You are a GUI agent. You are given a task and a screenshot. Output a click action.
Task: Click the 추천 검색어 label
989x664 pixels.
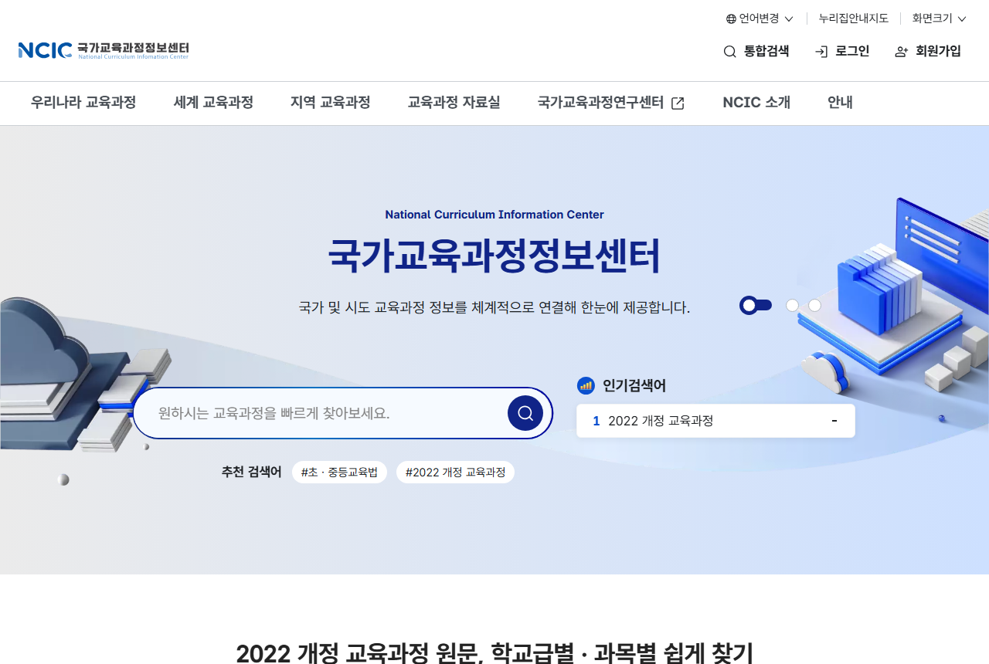[x=251, y=472]
